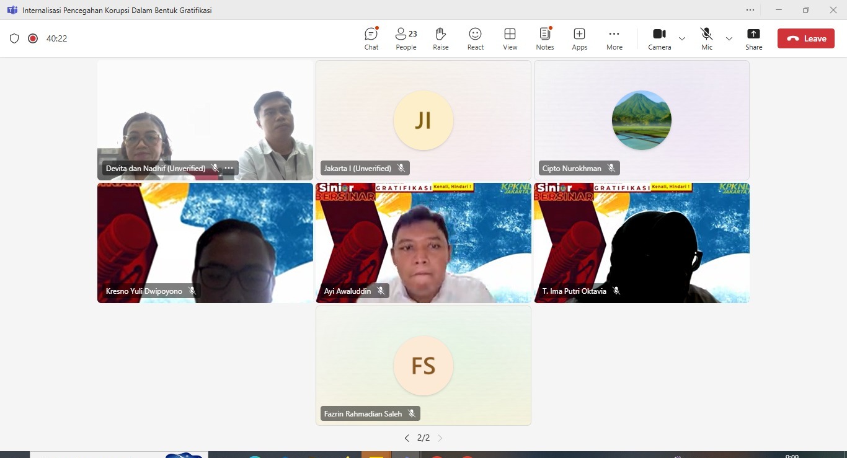Screen dimensions: 847x458
Task: Open meeting Notes
Action: [545, 38]
